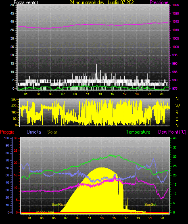This screenshot has height=224, width=188.
Task: Click the 'Pressione' legend label
Action: (159, 2)
